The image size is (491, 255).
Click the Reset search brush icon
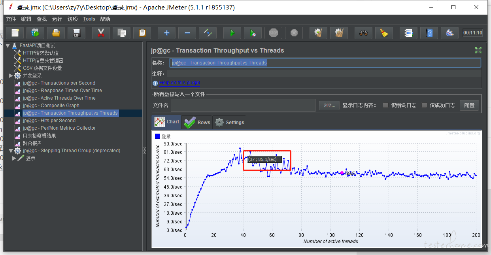click(384, 33)
